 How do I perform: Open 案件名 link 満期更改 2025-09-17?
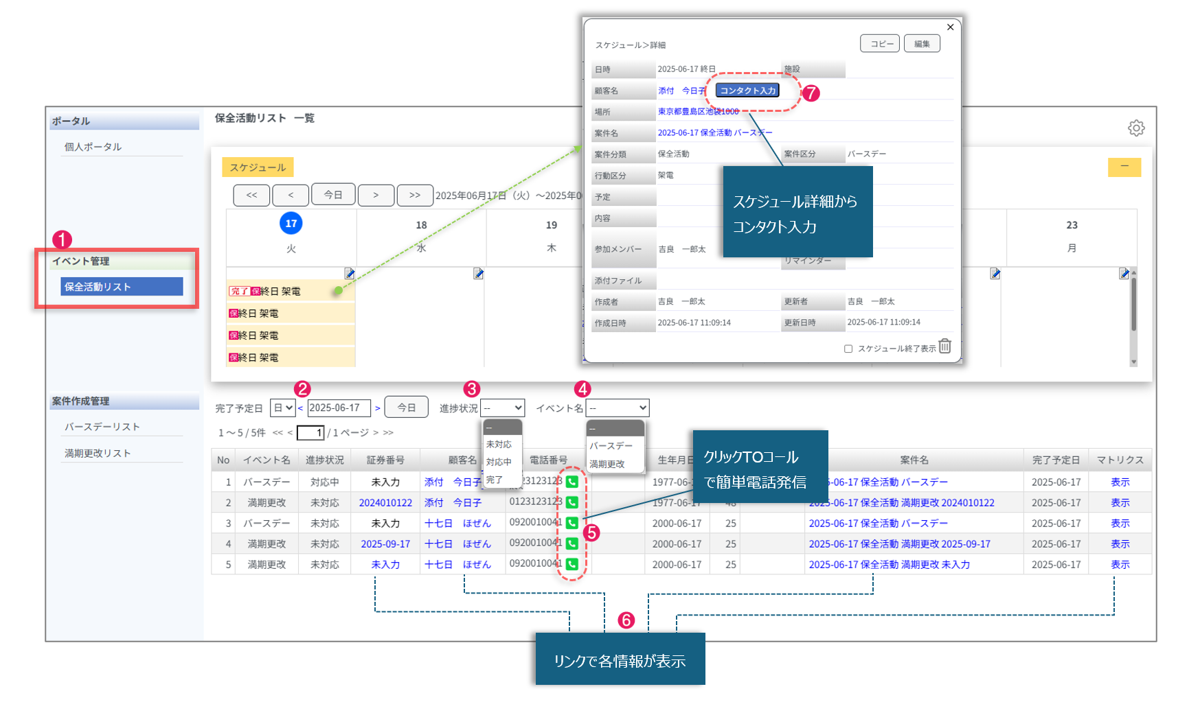[x=899, y=544]
